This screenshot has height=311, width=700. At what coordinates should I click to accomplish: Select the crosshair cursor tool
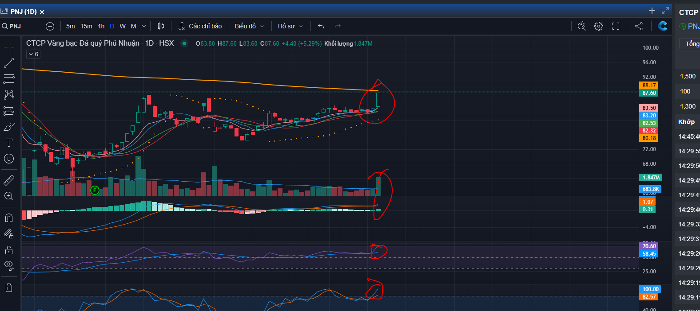9,47
